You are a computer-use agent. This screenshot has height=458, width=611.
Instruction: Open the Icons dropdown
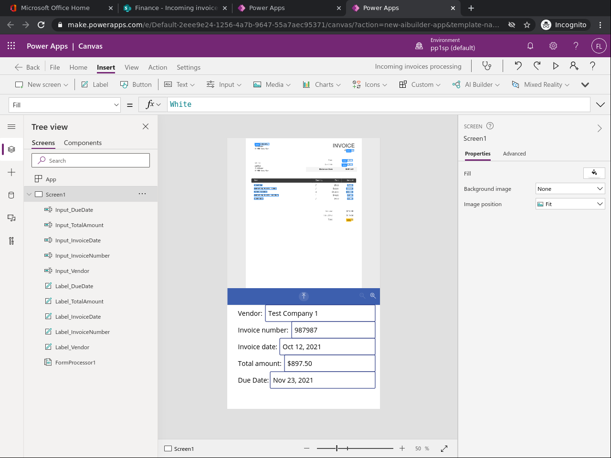(369, 84)
